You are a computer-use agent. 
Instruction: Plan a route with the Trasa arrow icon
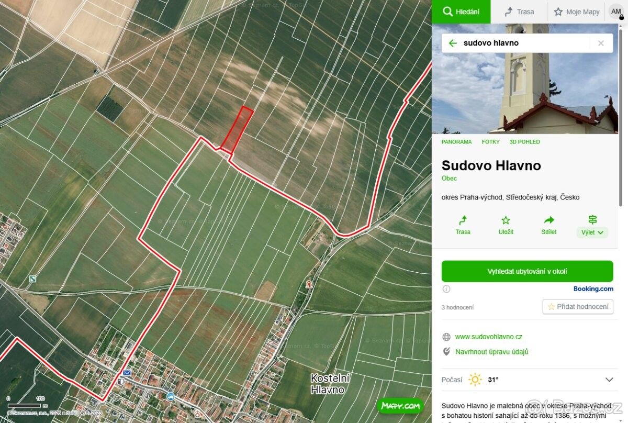463,225
